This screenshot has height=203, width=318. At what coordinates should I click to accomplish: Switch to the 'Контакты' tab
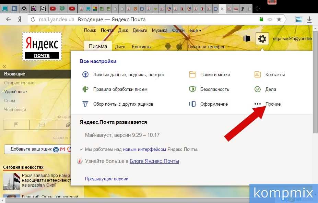click(142, 47)
